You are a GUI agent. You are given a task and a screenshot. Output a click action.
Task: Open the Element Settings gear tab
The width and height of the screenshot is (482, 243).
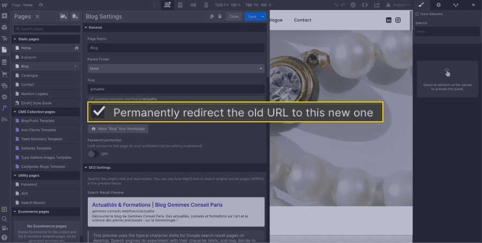point(439,5)
